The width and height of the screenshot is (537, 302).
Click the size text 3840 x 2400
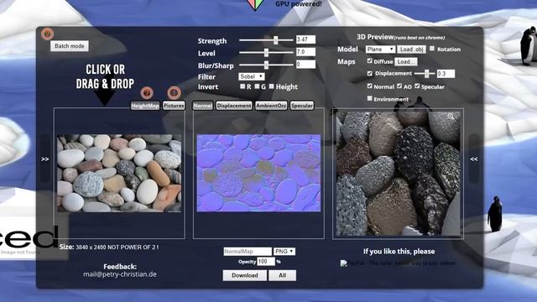pyautogui.click(x=91, y=247)
